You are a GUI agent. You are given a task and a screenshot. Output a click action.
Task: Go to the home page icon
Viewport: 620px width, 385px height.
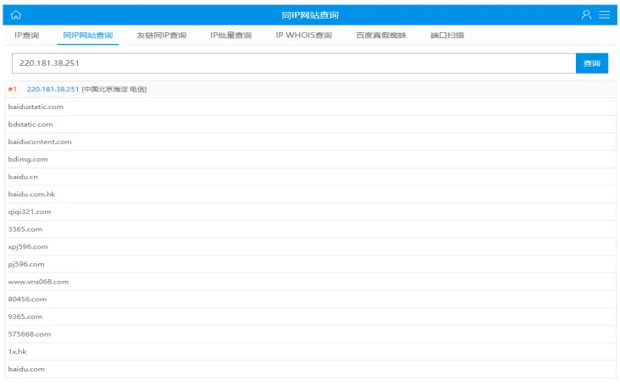pos(16,15)
